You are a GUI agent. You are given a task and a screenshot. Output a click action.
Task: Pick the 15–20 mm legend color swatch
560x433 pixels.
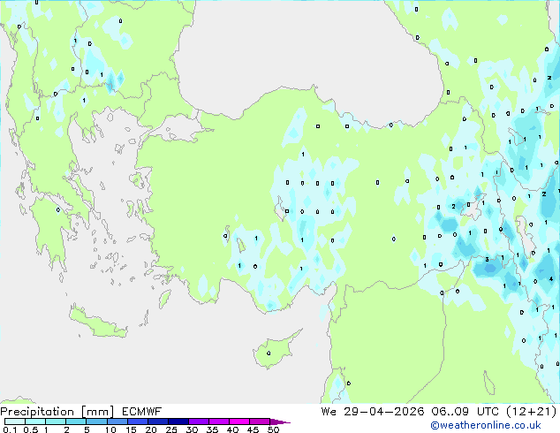click(137, 422)
